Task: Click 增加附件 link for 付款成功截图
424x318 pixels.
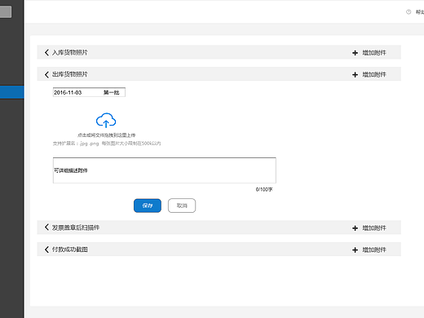Action: click(374, 250)
